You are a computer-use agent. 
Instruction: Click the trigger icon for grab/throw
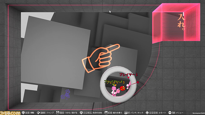[58, 113]
